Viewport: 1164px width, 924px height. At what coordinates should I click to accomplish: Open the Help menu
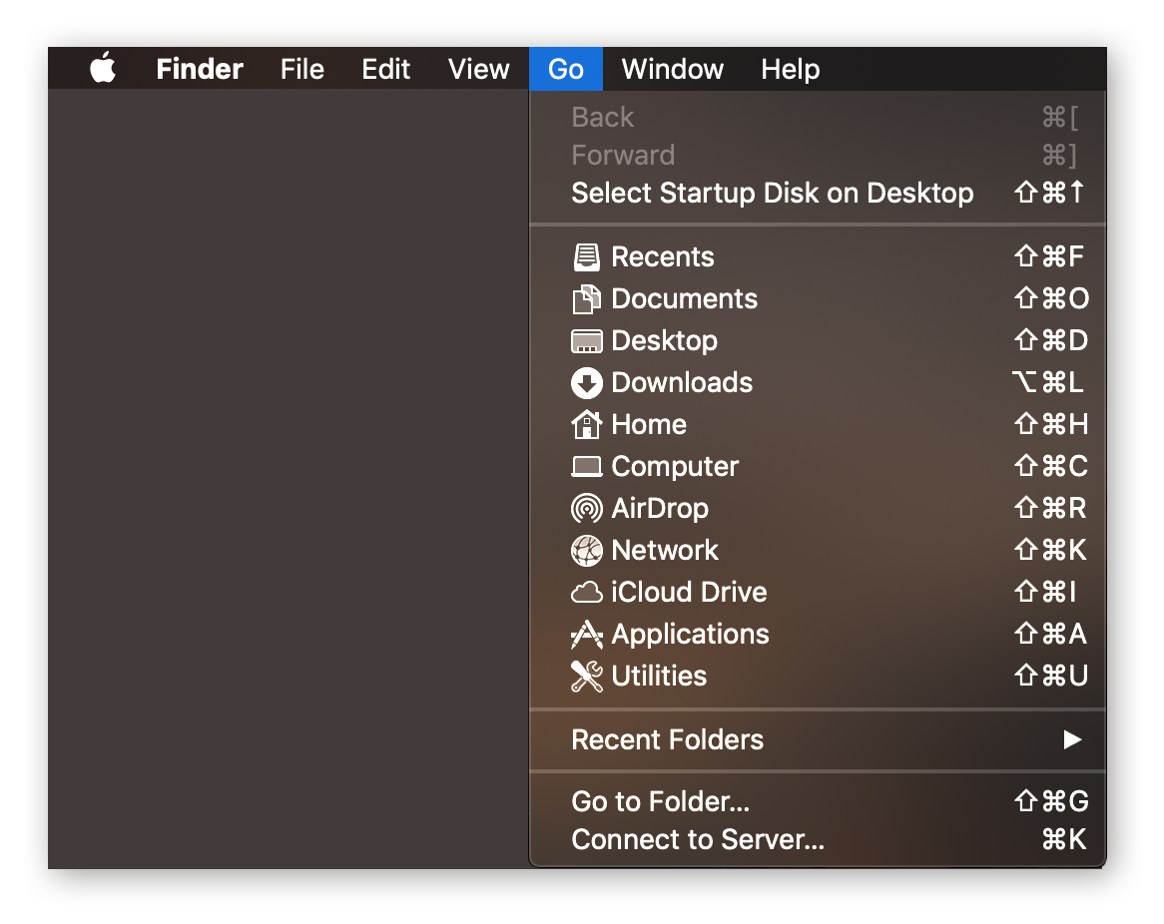(x=790, y=68)
